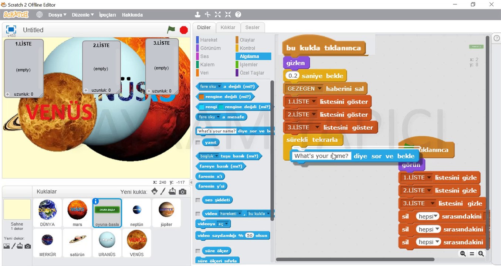Upload sprite from file
The width and height of the screenshot is (501, 266).
172,191
